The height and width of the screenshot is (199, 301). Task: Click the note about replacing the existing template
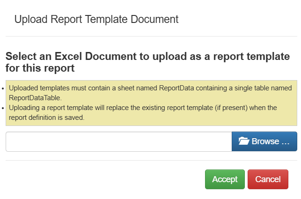(143, 112)
